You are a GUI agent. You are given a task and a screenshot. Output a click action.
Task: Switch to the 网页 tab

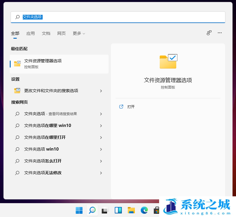tap(62, 33)
